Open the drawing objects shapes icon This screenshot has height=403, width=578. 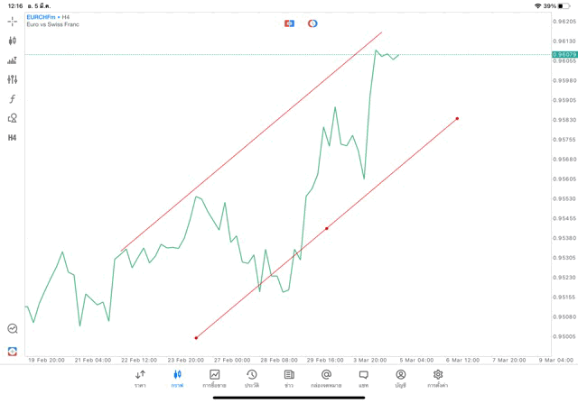pyautogui.click(x=13, y=118)
